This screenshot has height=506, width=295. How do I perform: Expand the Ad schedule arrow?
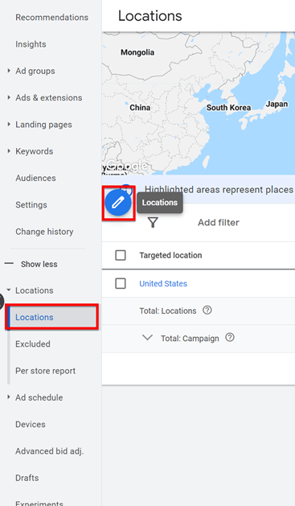pos(9,397)
